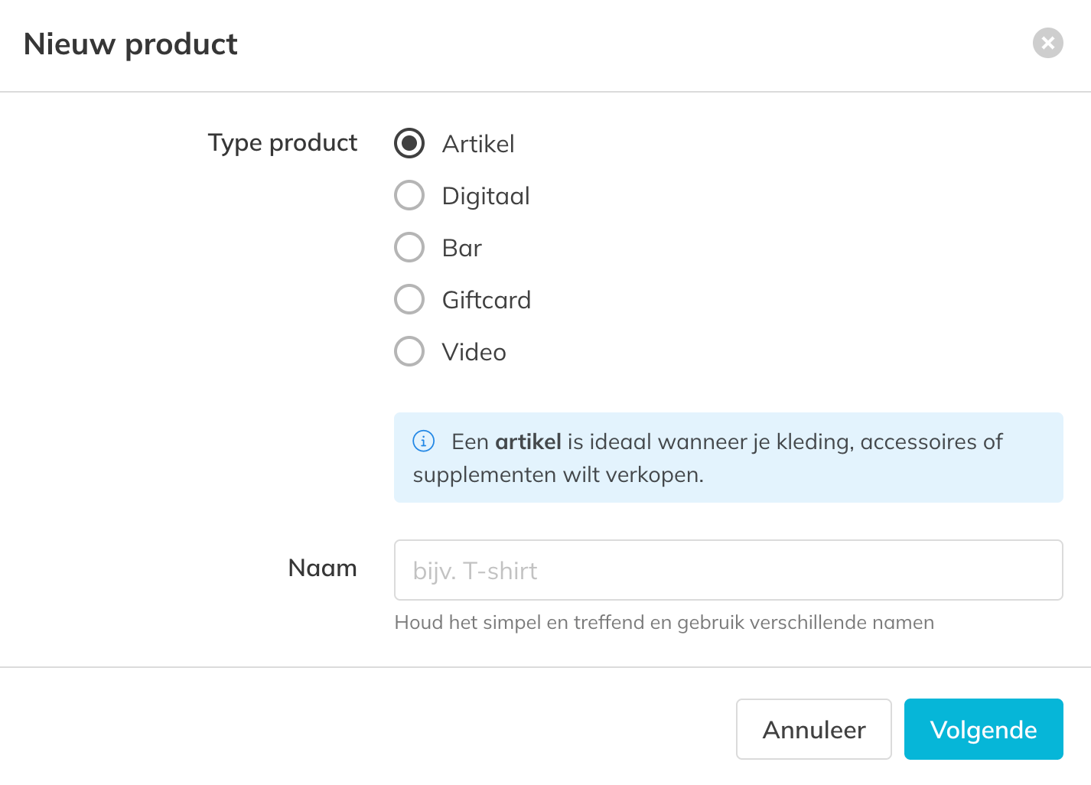This screenshot has height=785, width=1091.
Task: Pick the Bar radio button
Action: coord(409,247)
